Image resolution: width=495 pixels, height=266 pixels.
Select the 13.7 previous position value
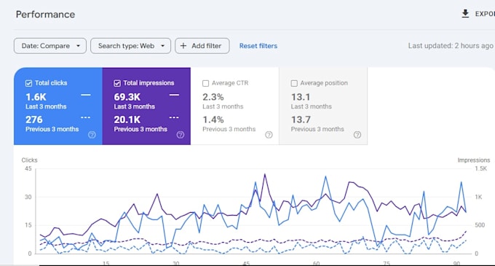pos(301,120)
